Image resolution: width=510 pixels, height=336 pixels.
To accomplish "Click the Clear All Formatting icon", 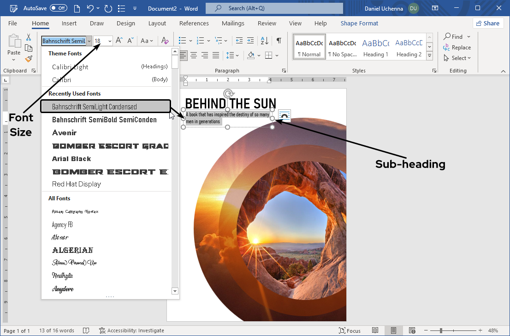I will tap(165, 41).
